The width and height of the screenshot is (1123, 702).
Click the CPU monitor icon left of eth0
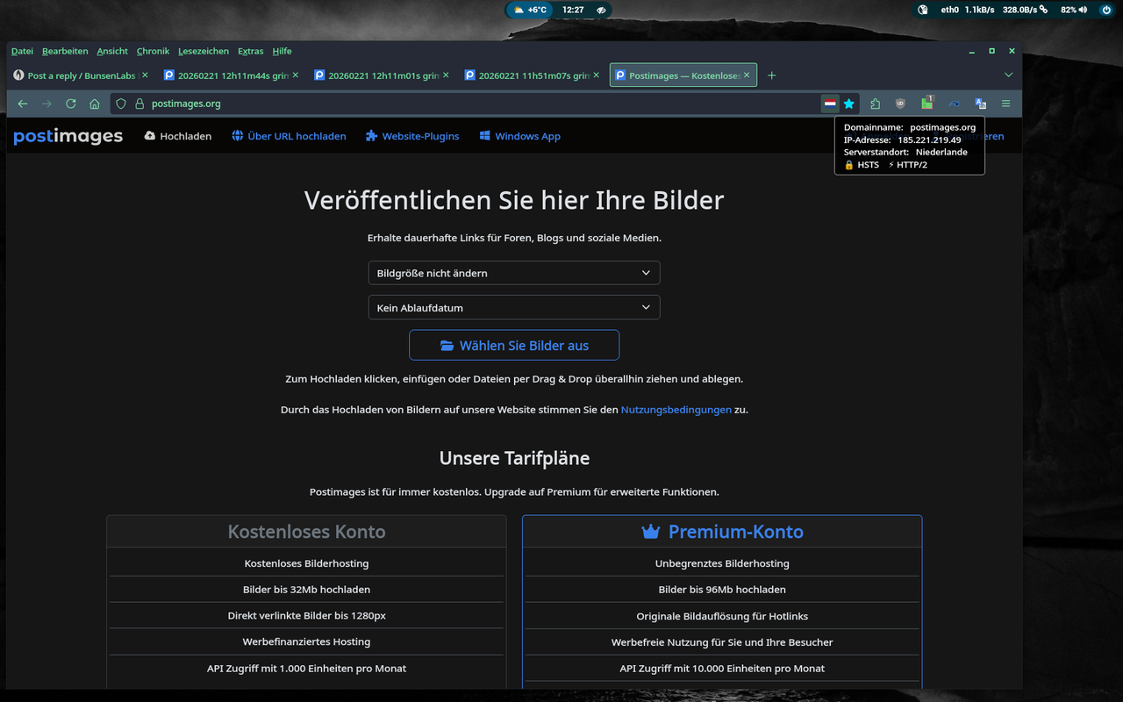(923, 10)
